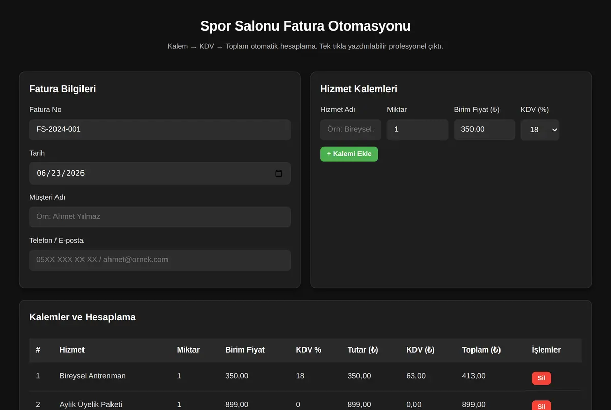Click the Hizmet Adı input field
This screenshot has height=410, width=611.
tap(351, 130)
